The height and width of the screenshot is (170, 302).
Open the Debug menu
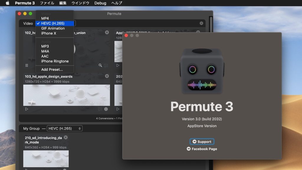click(100, 3)
